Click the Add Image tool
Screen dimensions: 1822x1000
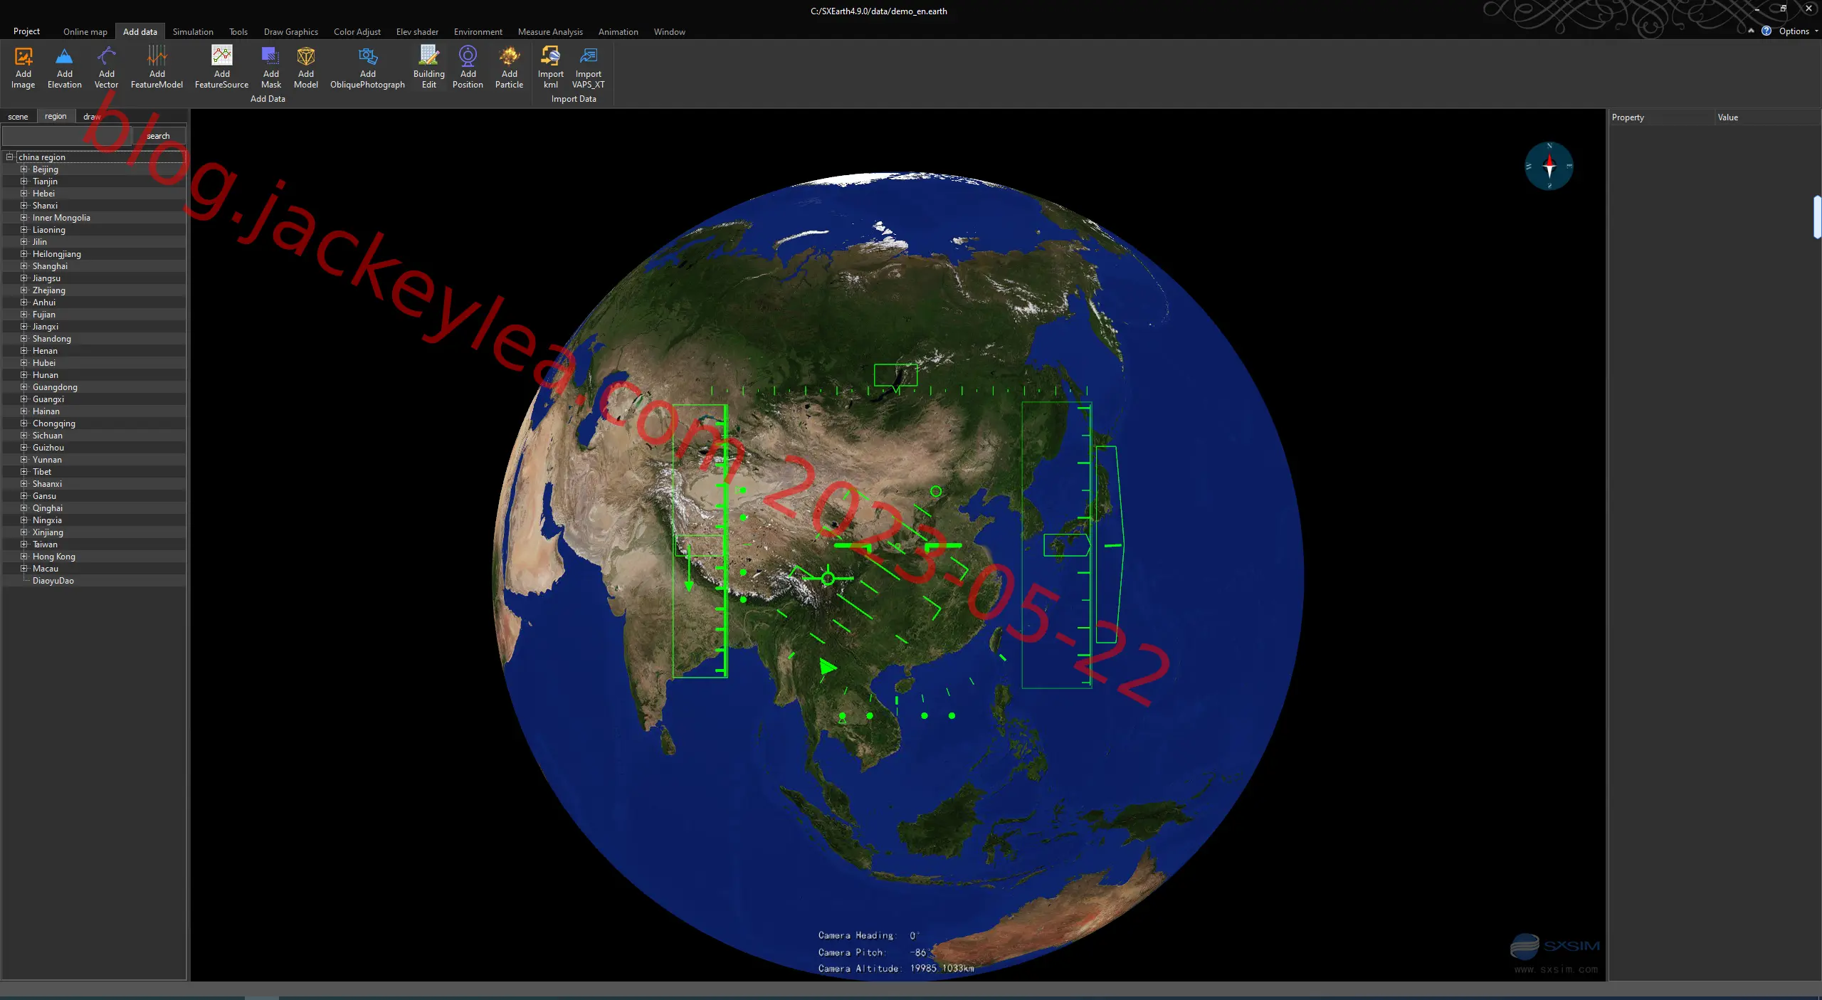click(x=23, y=68)
